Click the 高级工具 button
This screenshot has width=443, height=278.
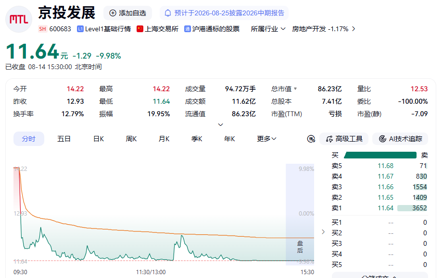click(x=344, y=139)
